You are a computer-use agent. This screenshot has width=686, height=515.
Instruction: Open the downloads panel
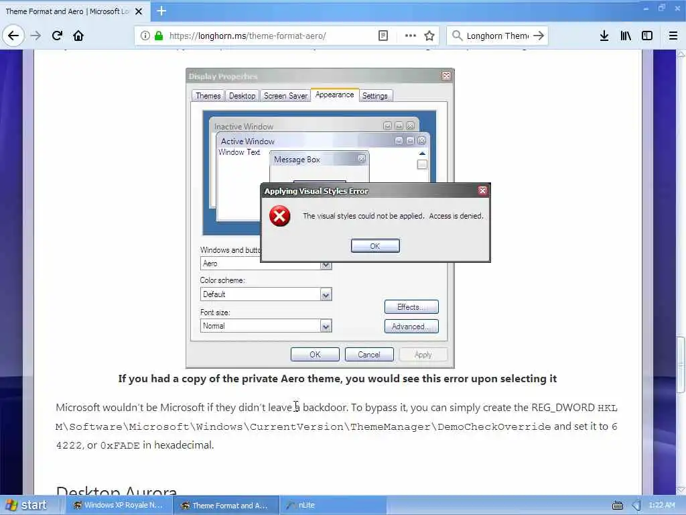coord(604,36)
